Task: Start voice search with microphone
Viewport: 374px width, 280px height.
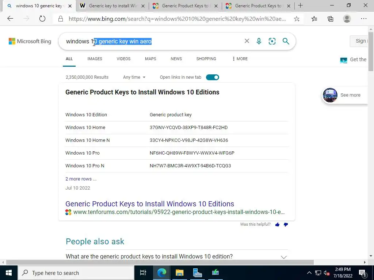Action: coord(259,41)
